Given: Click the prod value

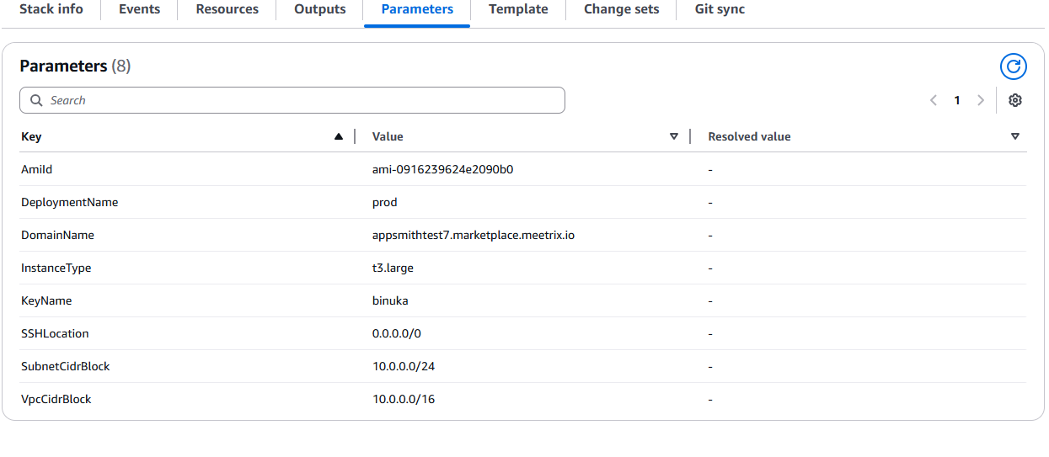Looking at the screenshot, I should pyautogui.click(x=385, y=202).
